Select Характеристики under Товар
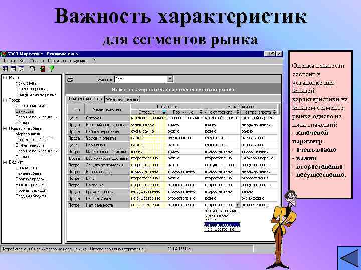This screenshot has width=361, height=270. 31,106
